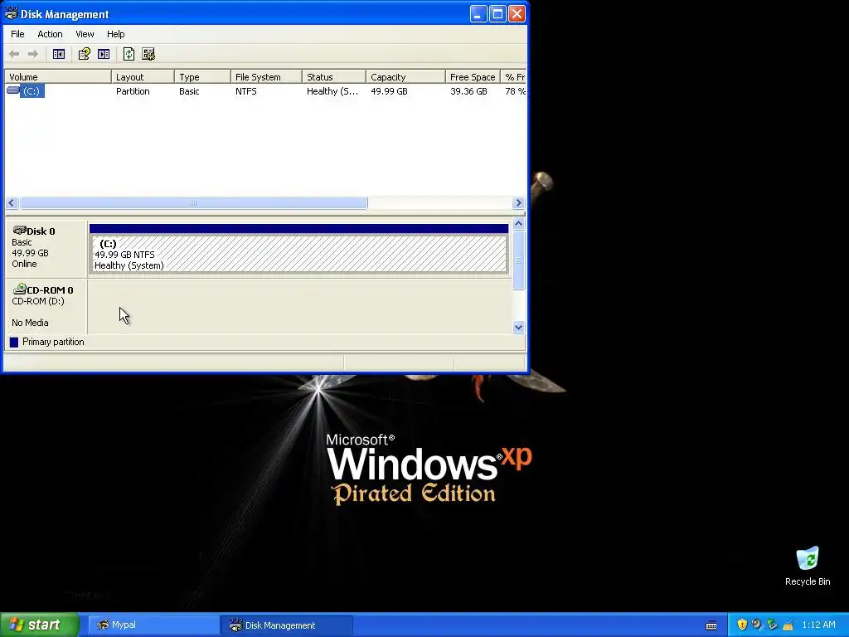Sort by the Type column header
Screen dimensions: 849x637
202,77
